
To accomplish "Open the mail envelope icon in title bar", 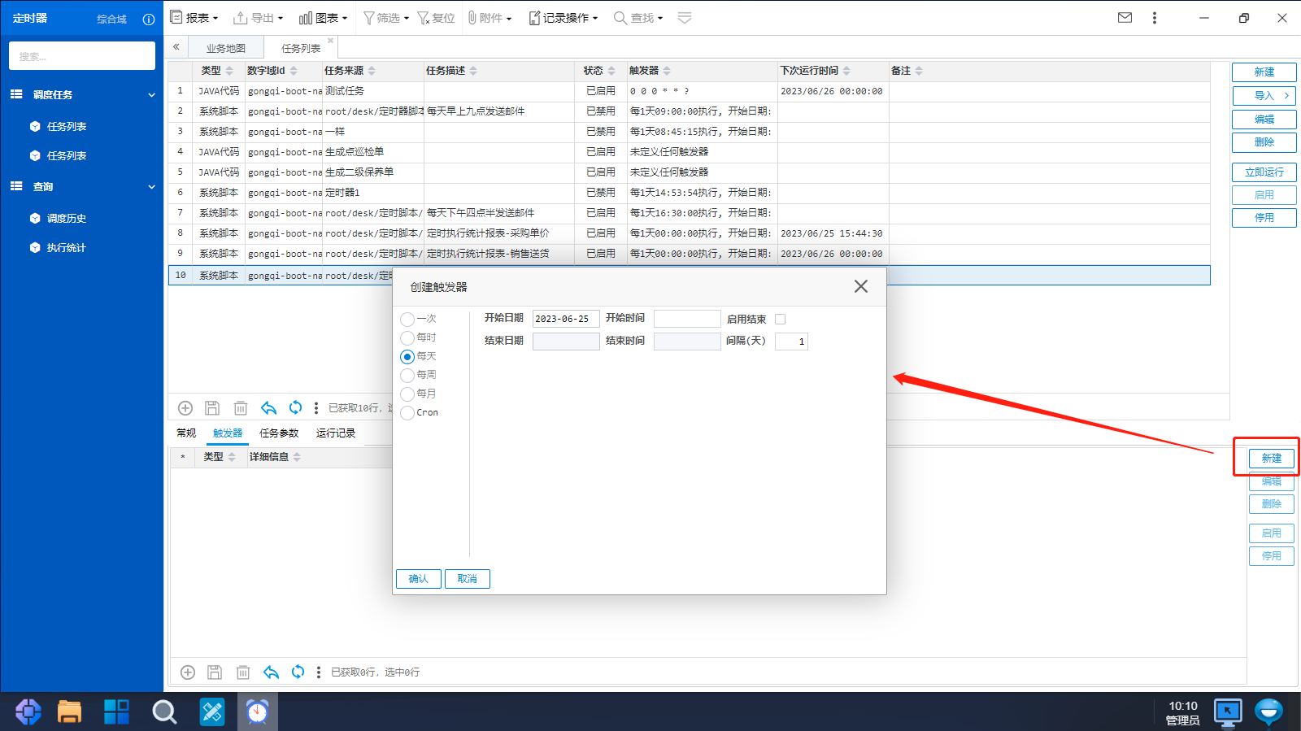I will (1125, 17).
